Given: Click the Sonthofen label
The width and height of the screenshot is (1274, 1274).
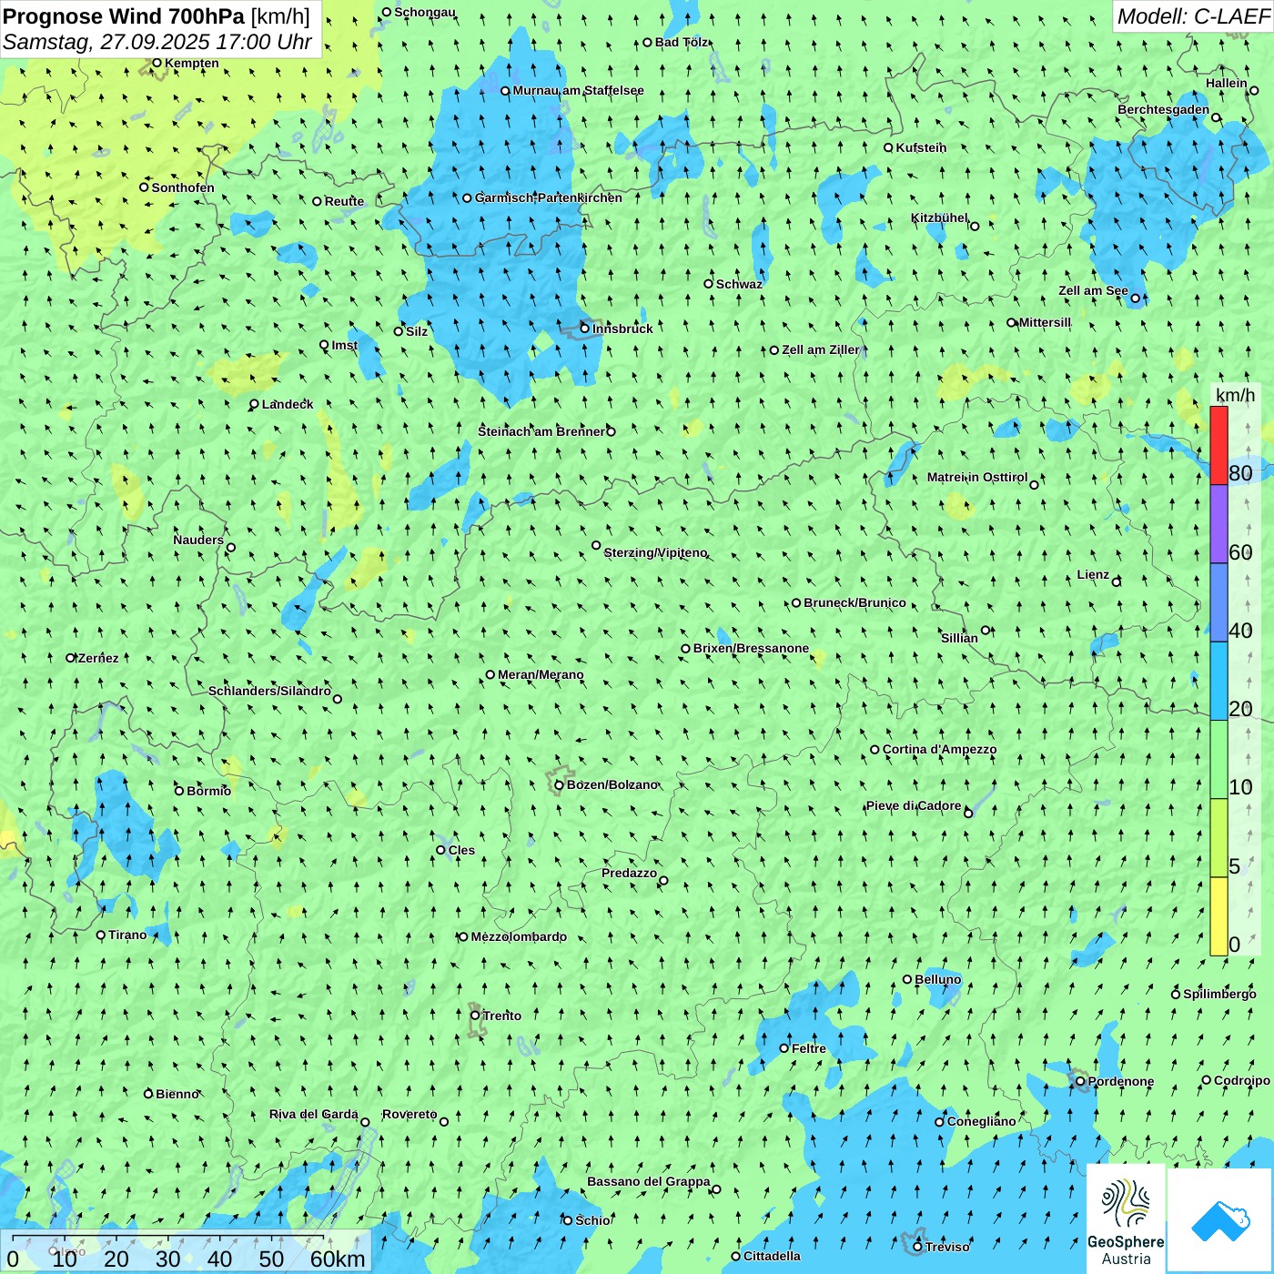Looking at the screenshot, I should tap(183, 187).
